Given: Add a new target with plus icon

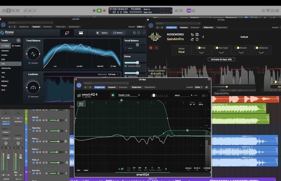Looking at the screenshot, I should coord(18,40).
